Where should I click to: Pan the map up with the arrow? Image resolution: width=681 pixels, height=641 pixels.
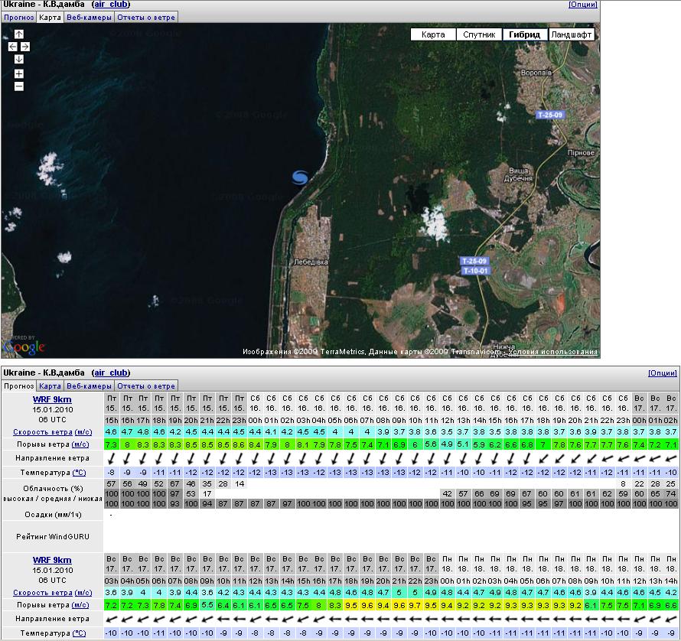tap(19, 34)
